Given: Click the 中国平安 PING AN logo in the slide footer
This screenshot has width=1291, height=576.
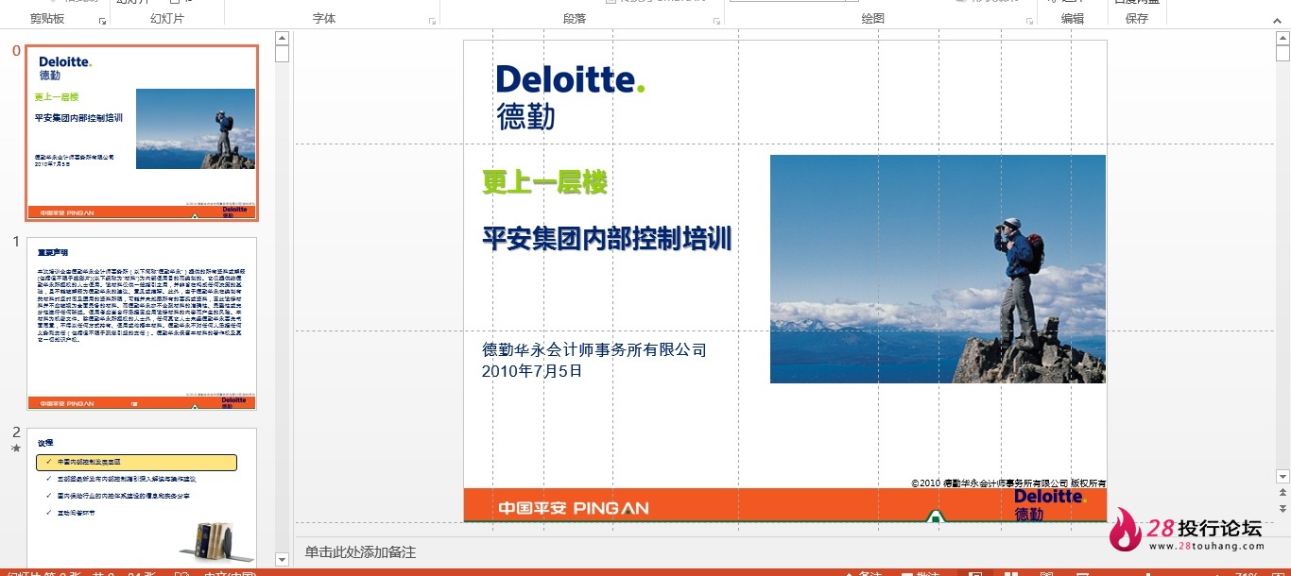Looking at the screenshot, I should pyautogui.click(x=574, y=508).
